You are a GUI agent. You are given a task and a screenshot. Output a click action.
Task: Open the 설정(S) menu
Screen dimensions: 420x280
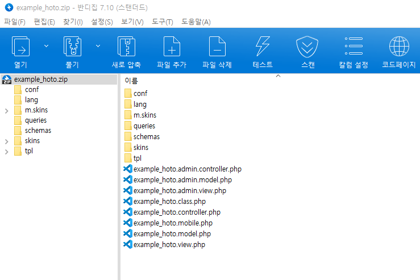point(102,22)
